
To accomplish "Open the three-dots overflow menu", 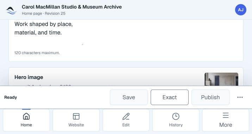I will 240,97.
